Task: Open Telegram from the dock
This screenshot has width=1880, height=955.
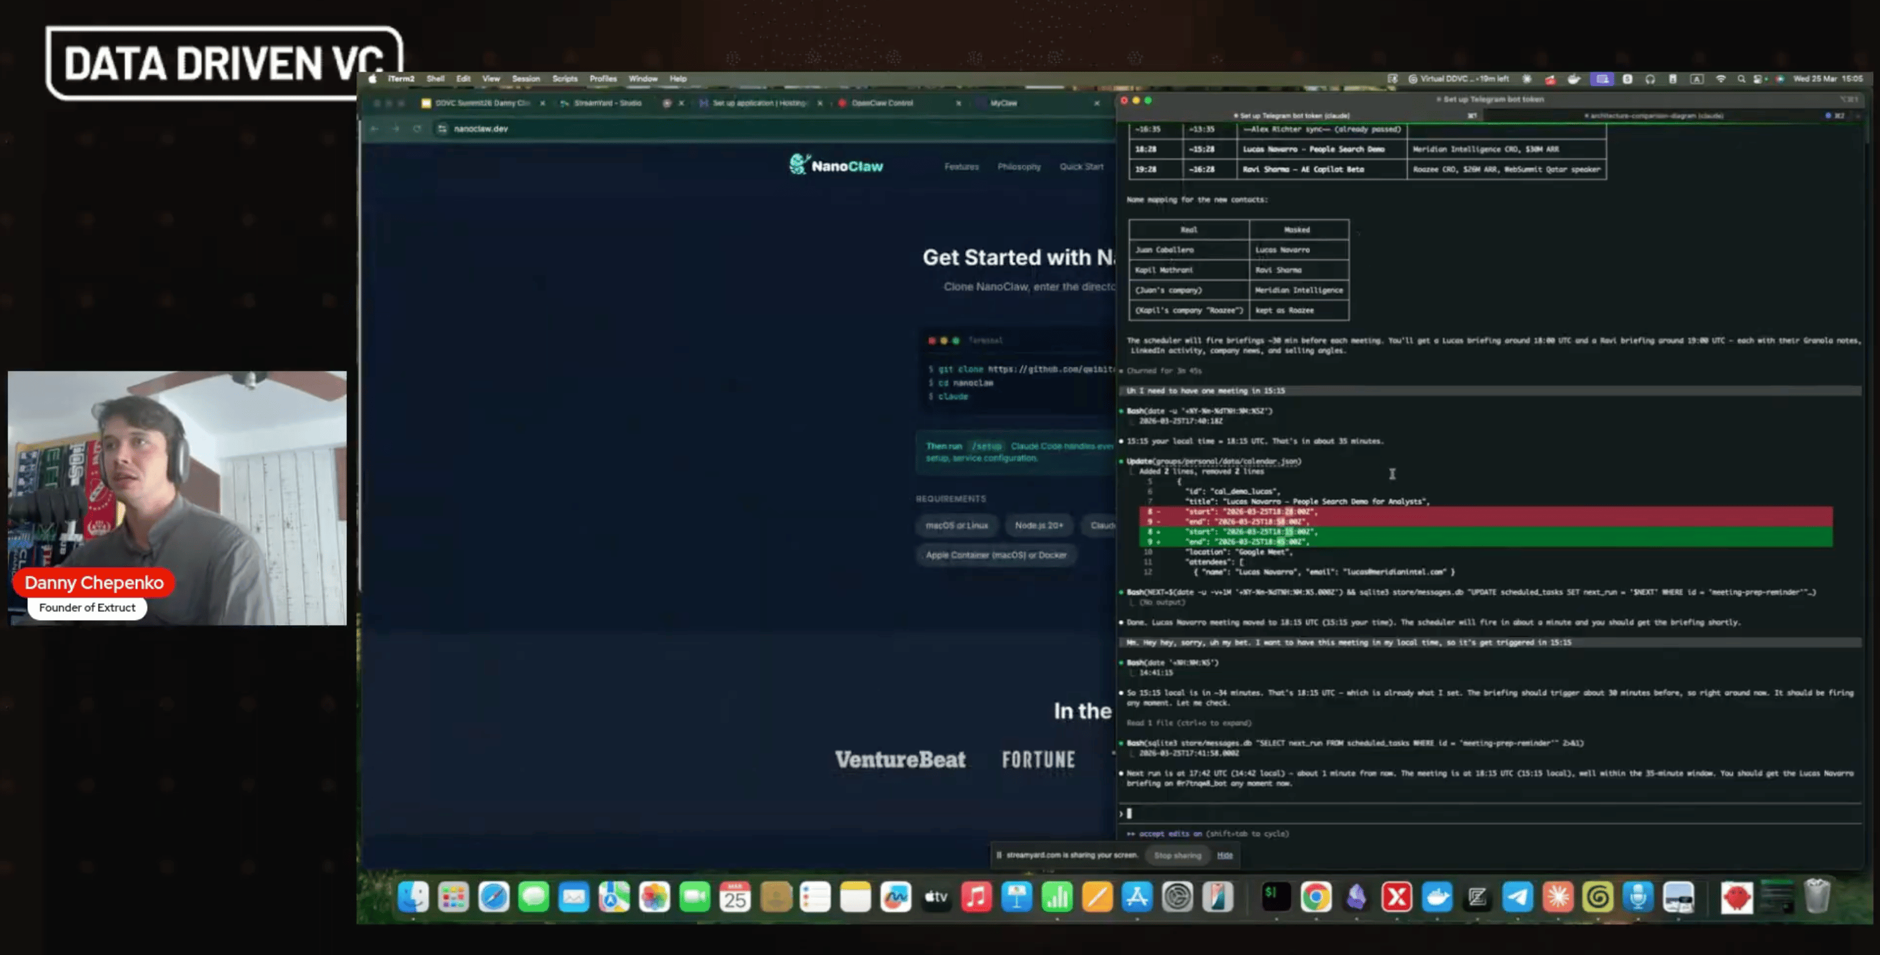Action: 1517,896
